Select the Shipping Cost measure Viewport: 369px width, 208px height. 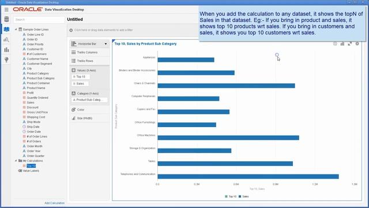pyautogui.click(x=36, y=117)
